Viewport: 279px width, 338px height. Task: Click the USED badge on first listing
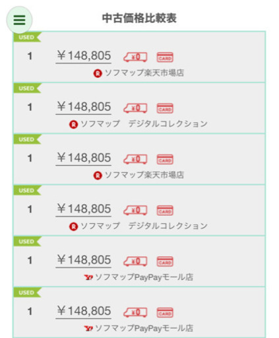27,37
